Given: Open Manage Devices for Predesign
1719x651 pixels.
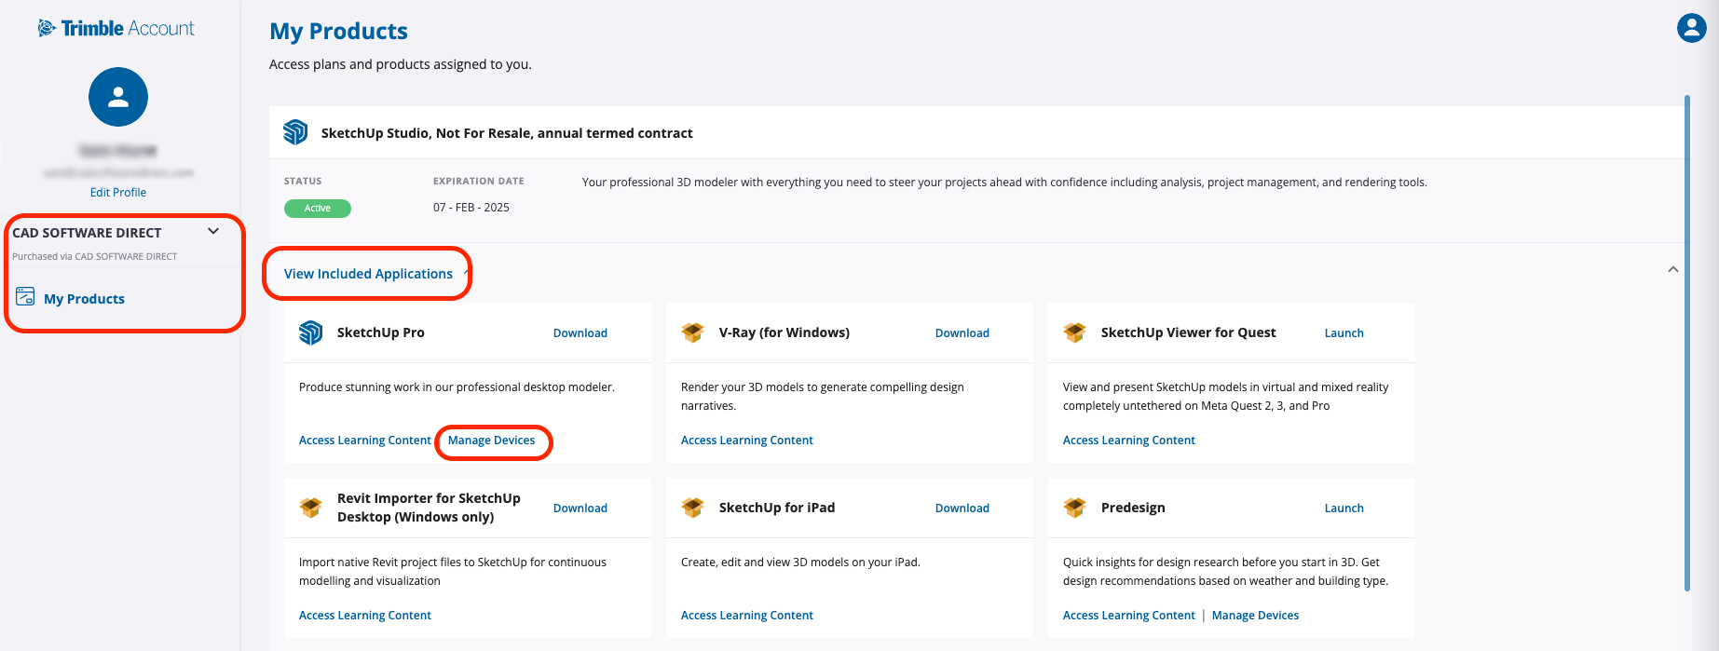Looking at the screenshot, I should pos(1255,616).
